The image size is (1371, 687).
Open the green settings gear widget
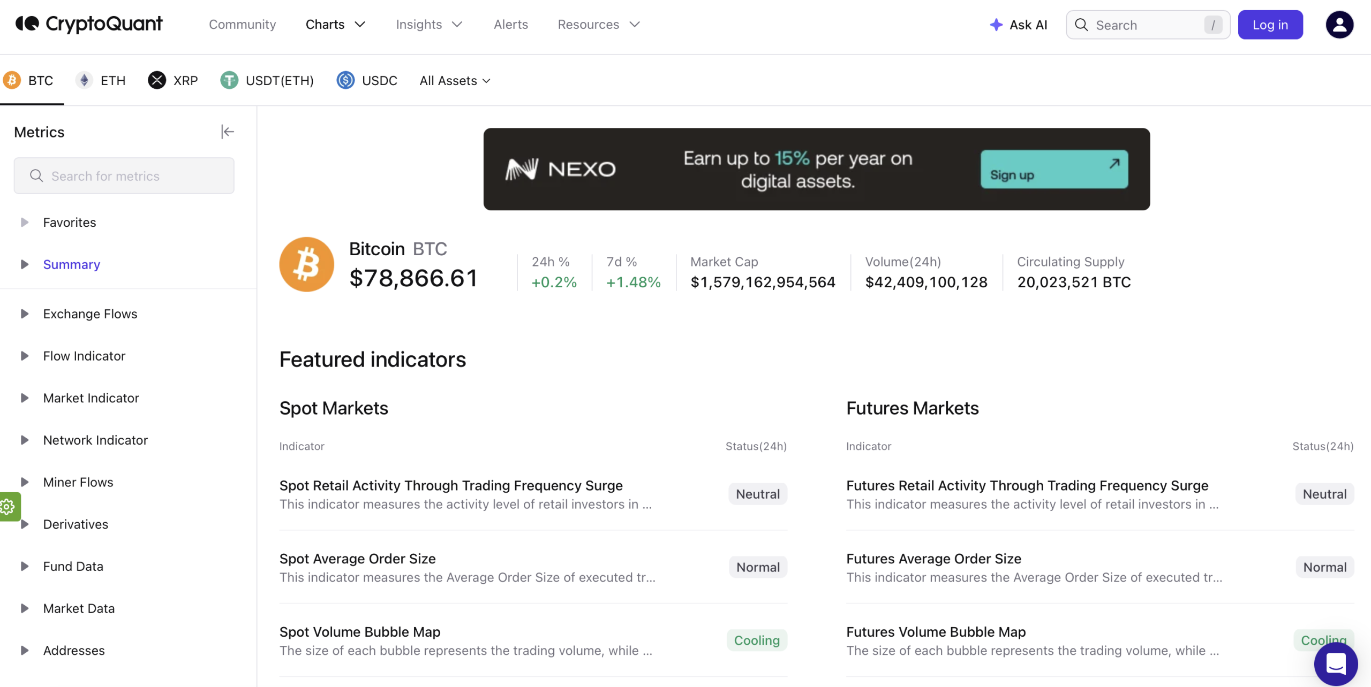point(9,506)
